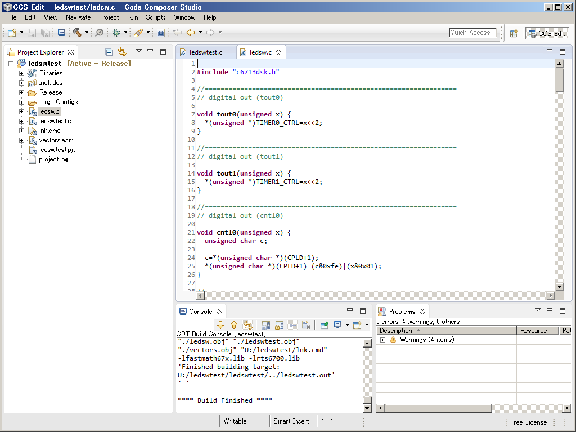Expand the targetConfigs folder node

pos(22,102)
